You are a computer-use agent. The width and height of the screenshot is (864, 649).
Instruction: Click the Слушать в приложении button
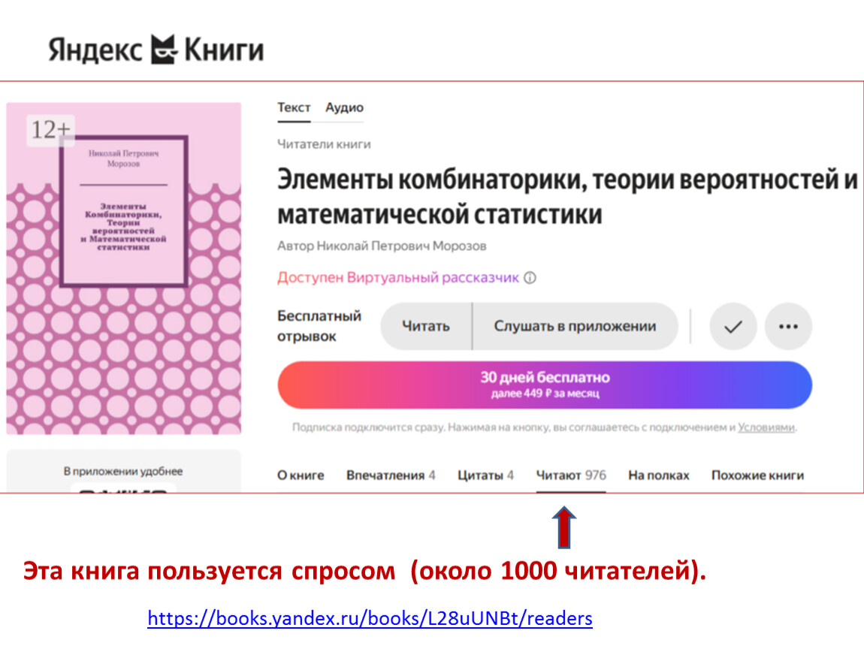(575, 326)
